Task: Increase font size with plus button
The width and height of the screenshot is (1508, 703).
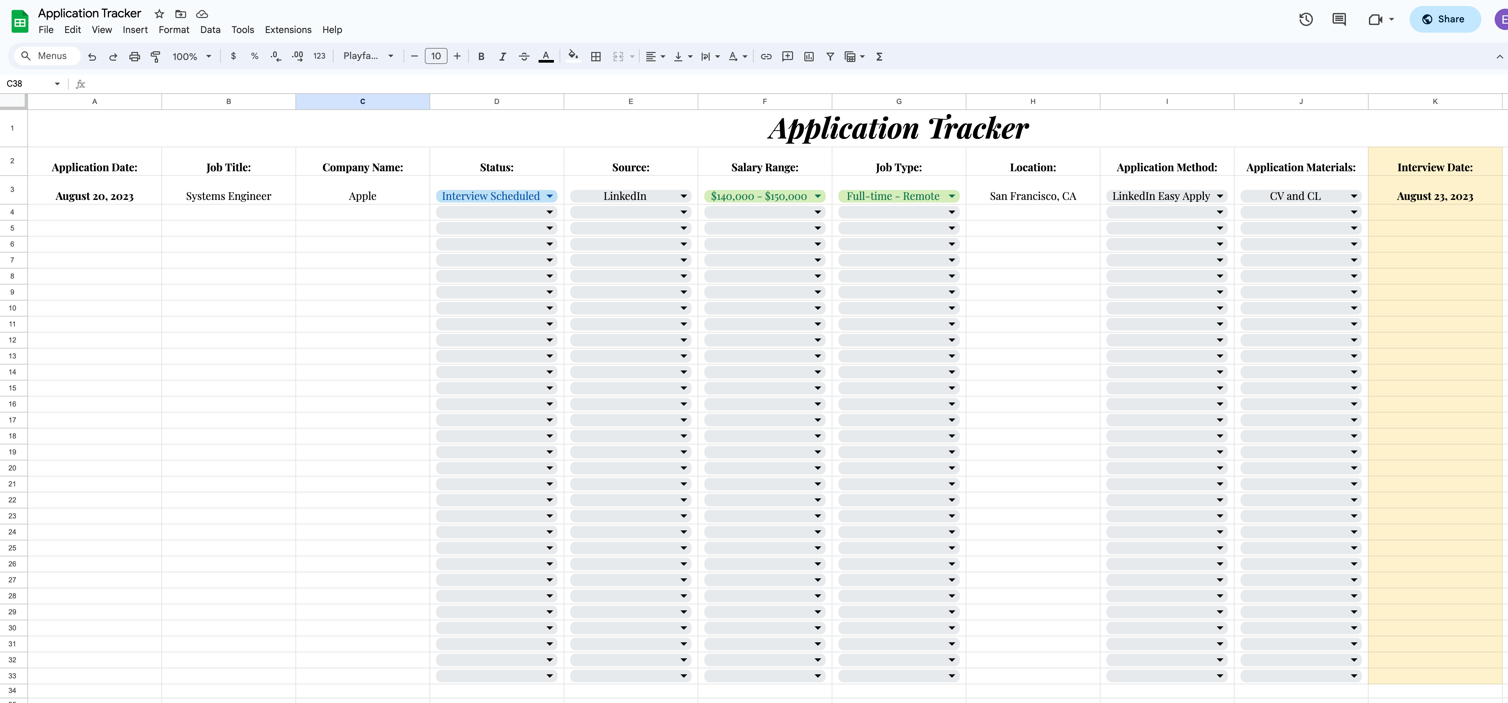Action: (x=457, y=56)
